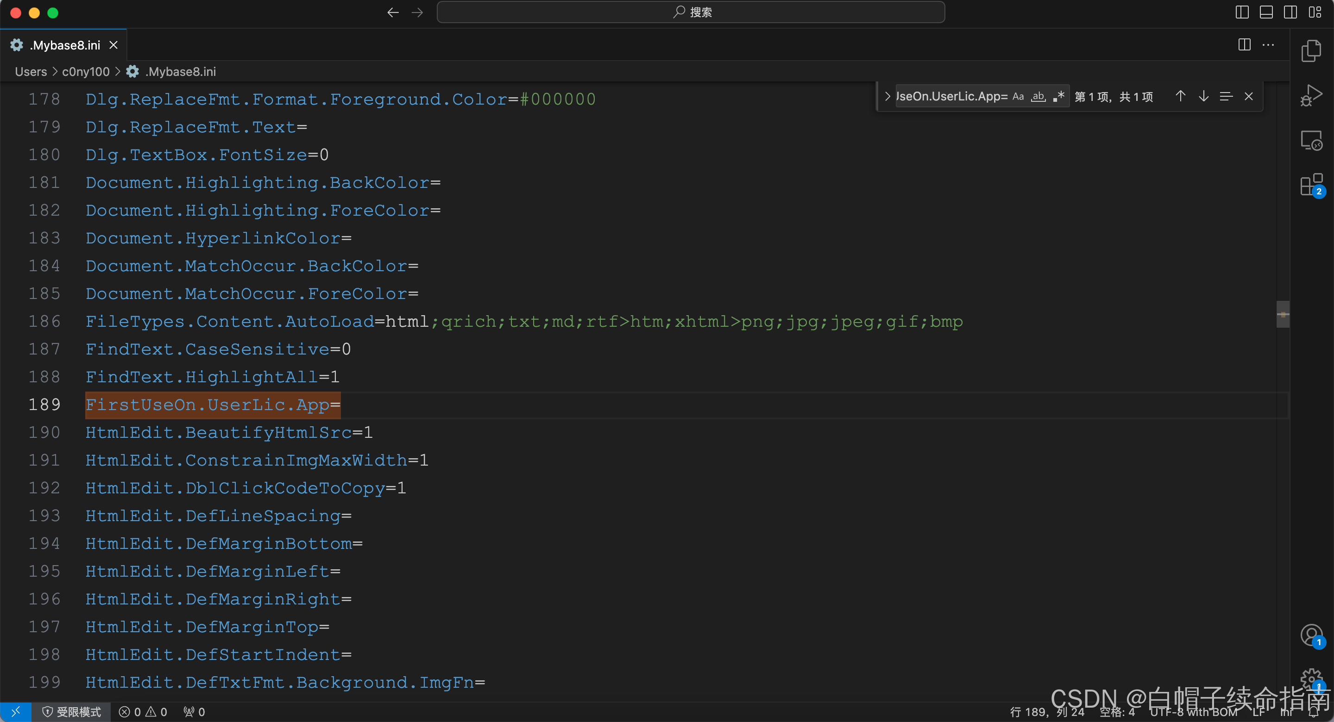Click line number 178 in the gutter

(x=44, y=99)
